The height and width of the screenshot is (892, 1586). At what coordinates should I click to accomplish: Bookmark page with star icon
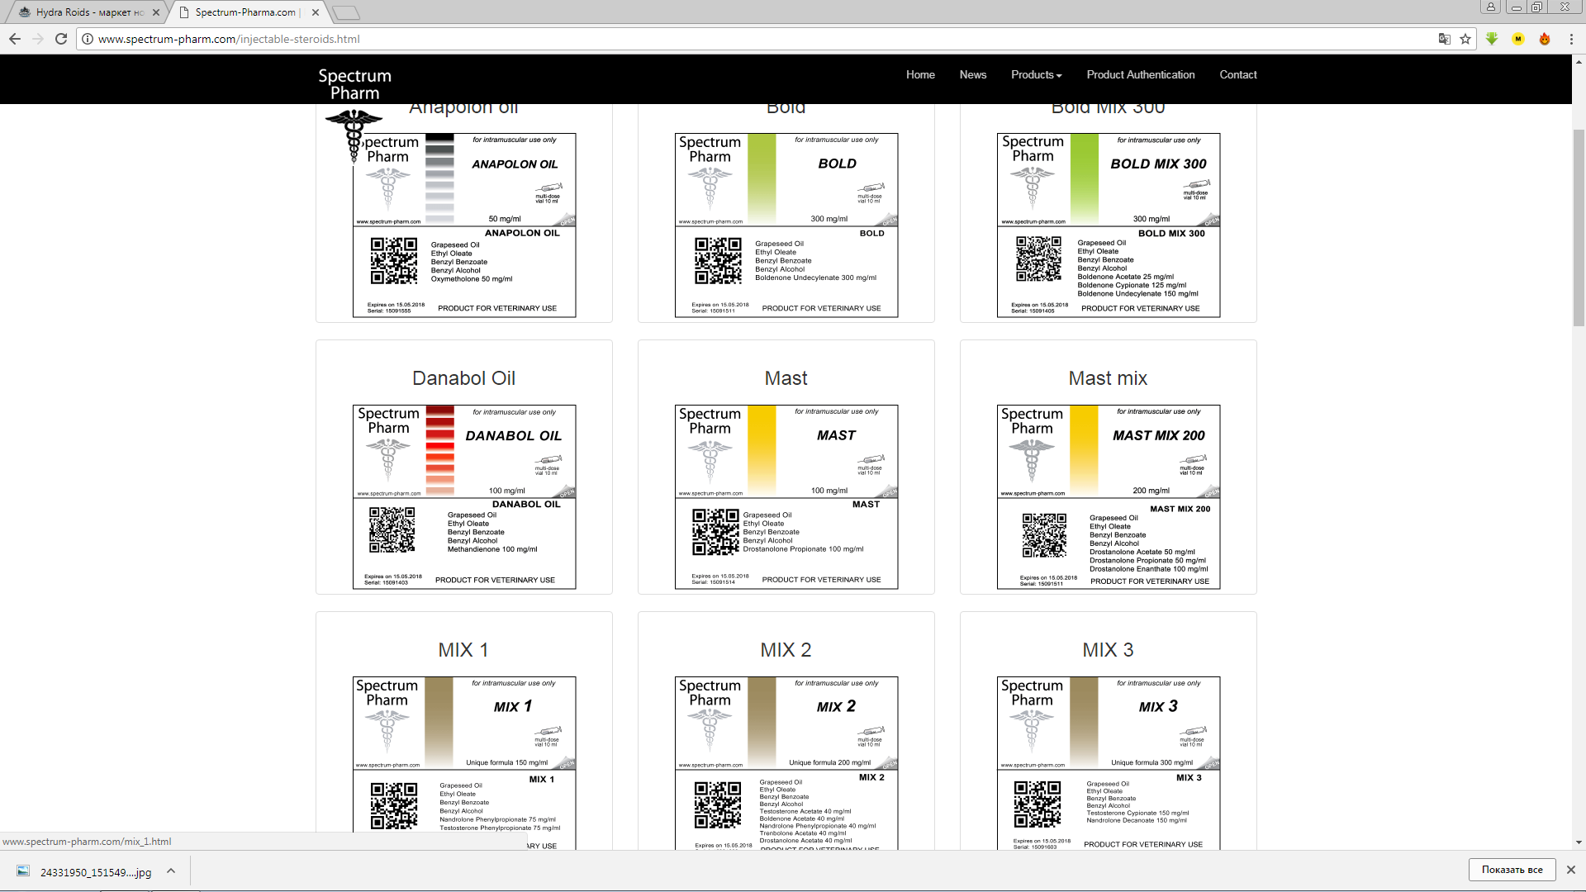[1465, 39]
